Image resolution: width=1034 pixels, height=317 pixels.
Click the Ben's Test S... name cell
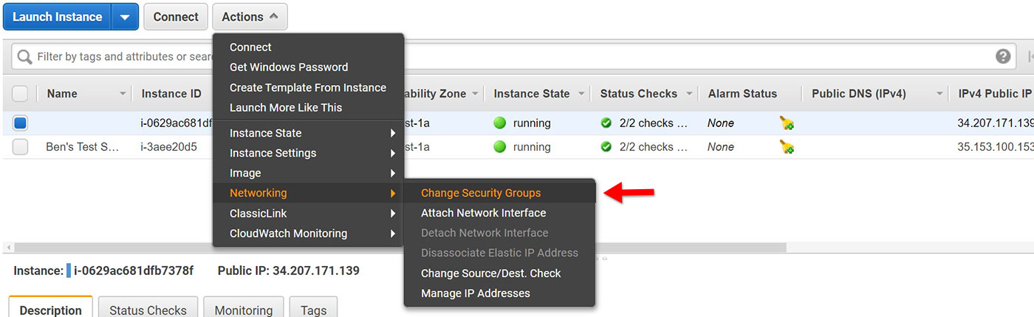pos(83,147)
